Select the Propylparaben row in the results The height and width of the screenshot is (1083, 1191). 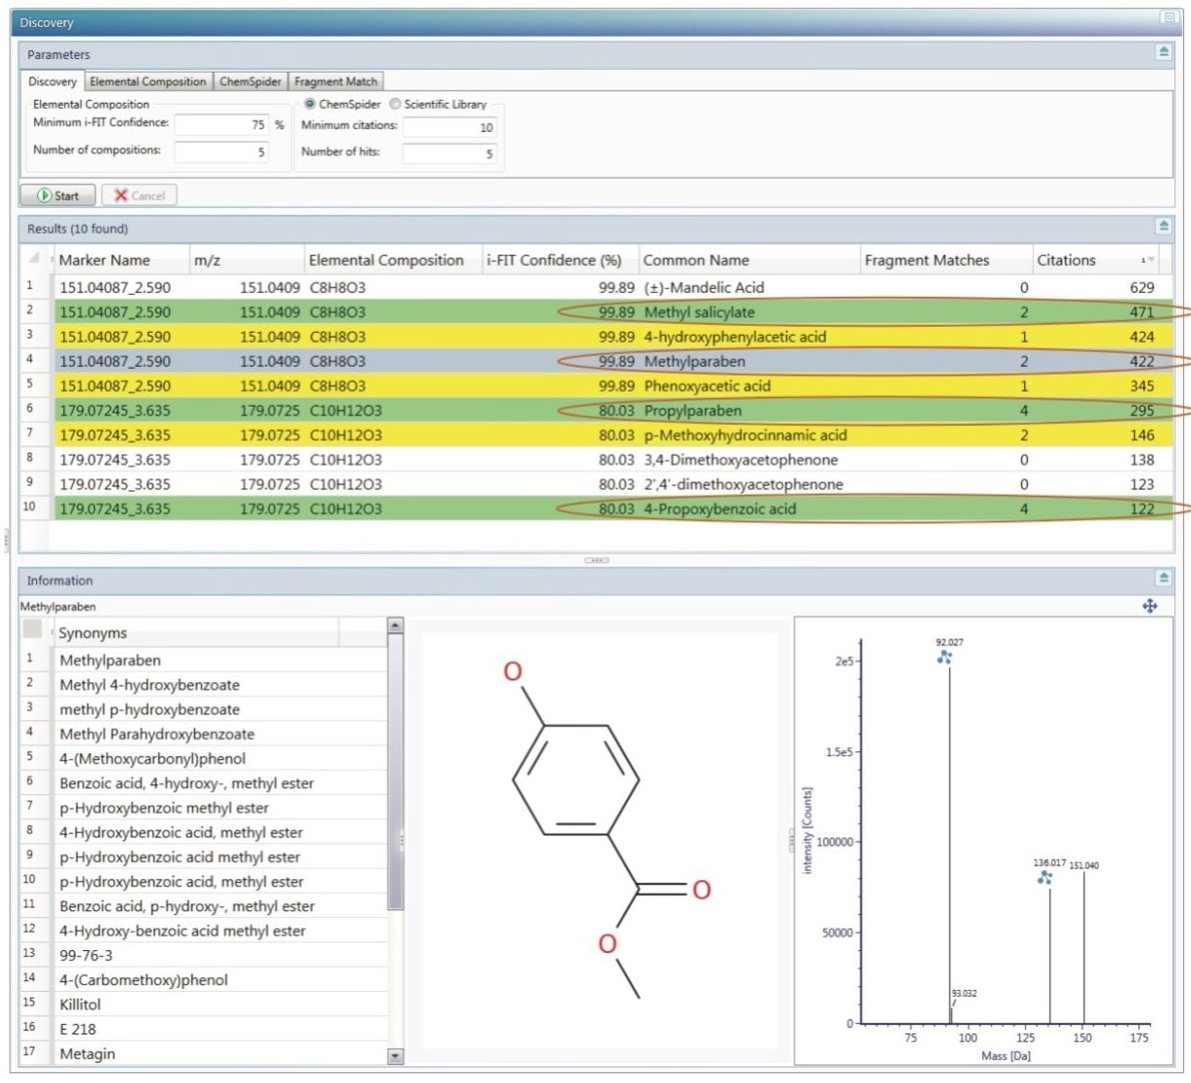click(693, 410)
